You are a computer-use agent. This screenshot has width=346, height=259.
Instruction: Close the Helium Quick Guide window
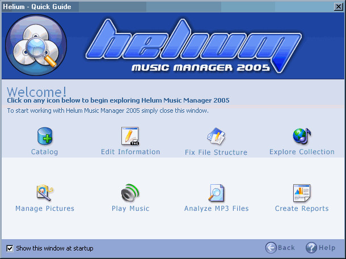pos(339,7)
